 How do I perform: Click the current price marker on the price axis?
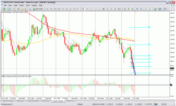[172, 68]
